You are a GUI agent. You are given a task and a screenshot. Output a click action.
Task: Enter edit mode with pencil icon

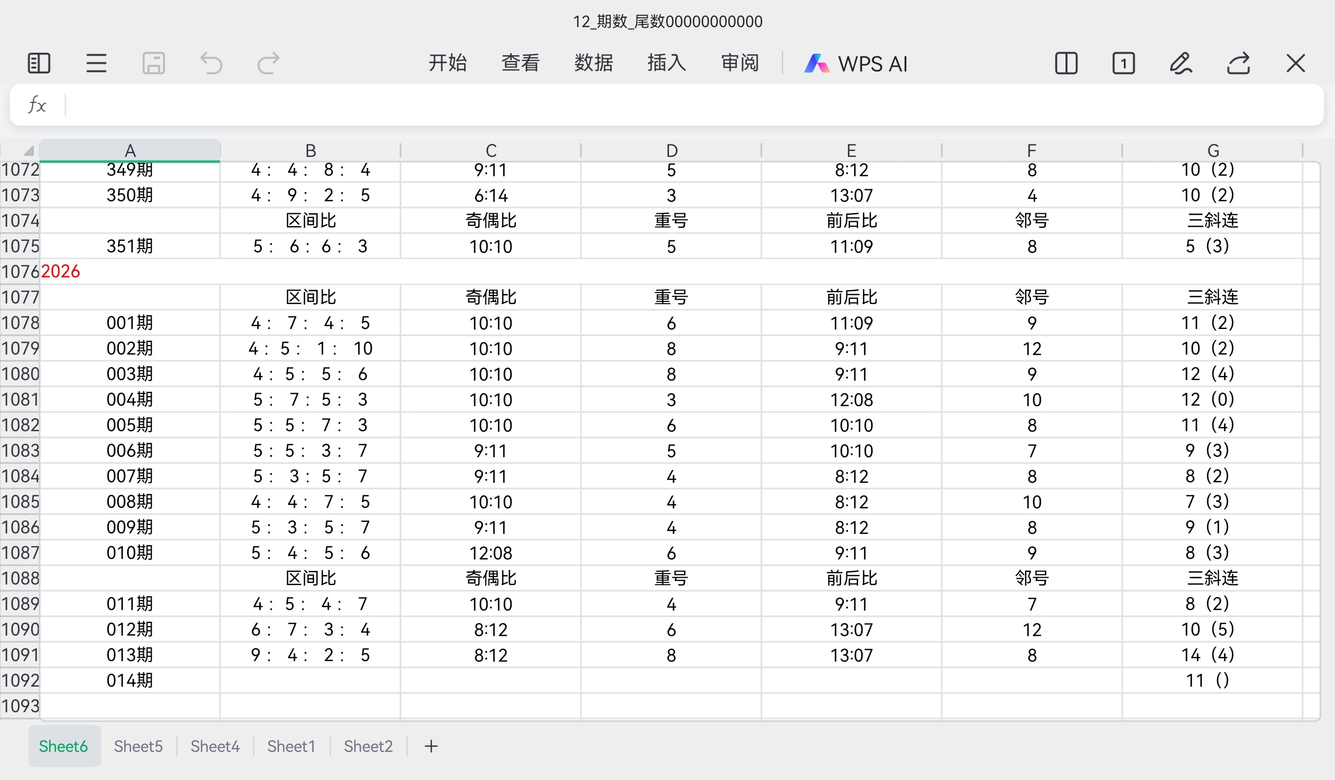coord(1181,64)
